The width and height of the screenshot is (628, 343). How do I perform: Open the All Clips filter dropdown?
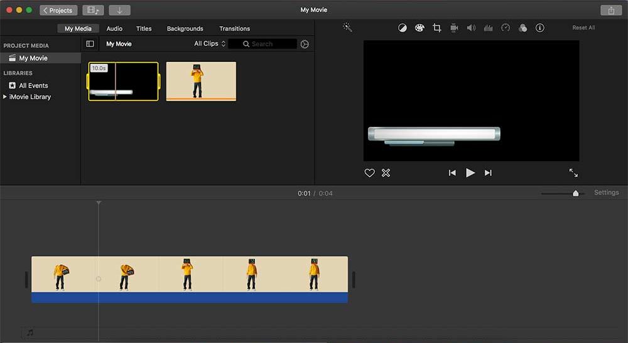[x=210, y=43]
